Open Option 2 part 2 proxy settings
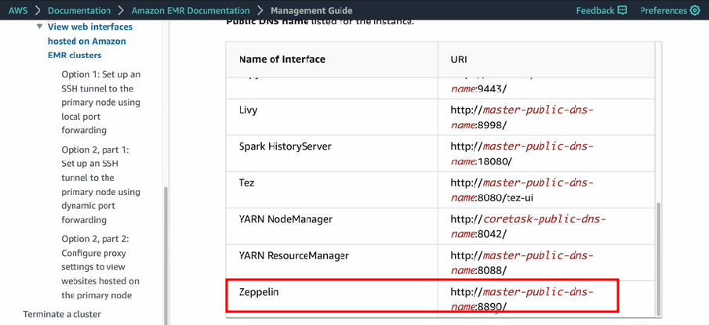The height and width of the screenshot is (325, 709). click(x=100, y=267)
